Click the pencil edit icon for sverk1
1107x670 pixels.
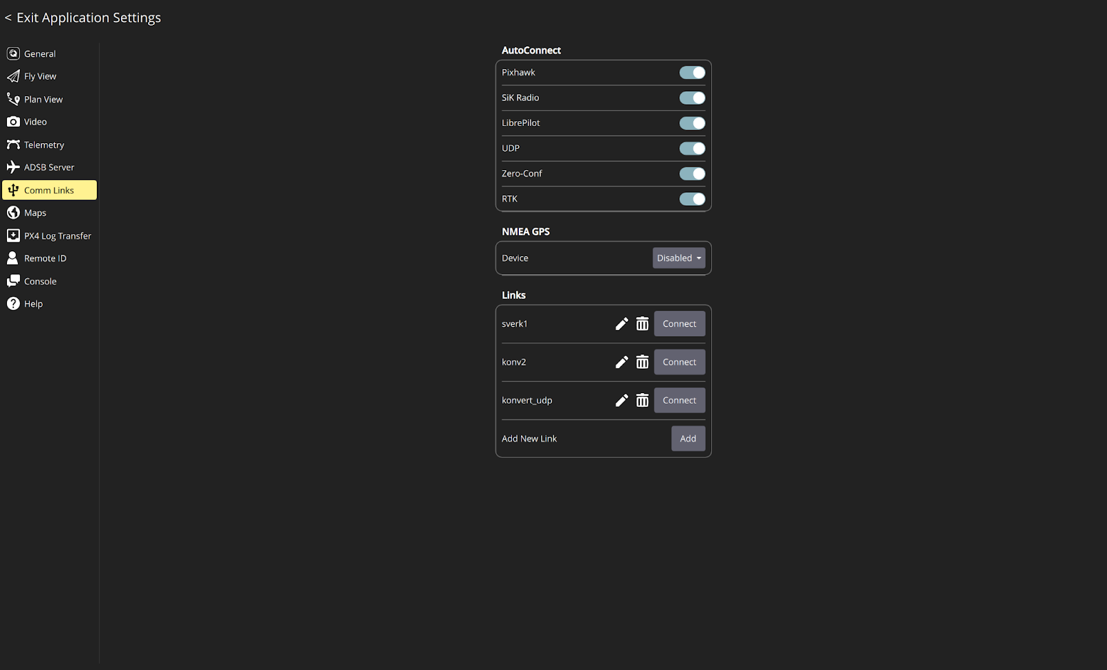coord(621,324)
